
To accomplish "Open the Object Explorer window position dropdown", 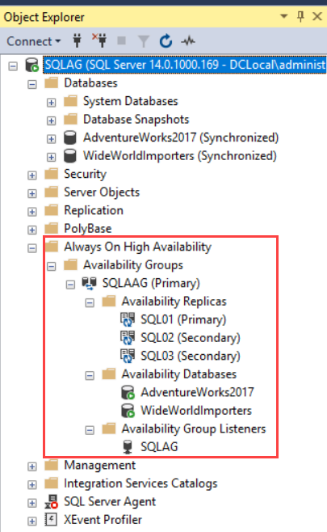I will pyautogui.click(x=284, y=16).
